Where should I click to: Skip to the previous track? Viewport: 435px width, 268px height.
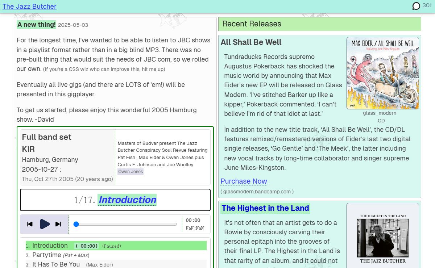pyautogui.click(x=30, y=224)
